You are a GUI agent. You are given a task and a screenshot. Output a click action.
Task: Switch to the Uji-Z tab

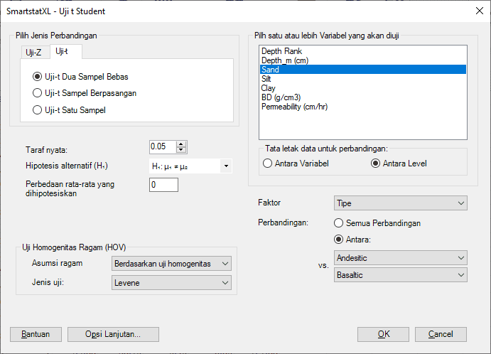click(33, 52)
